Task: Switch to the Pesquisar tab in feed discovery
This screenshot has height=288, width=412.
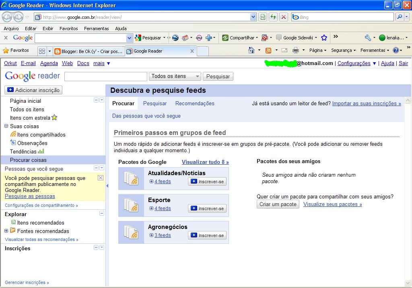Action: [155, 103]
